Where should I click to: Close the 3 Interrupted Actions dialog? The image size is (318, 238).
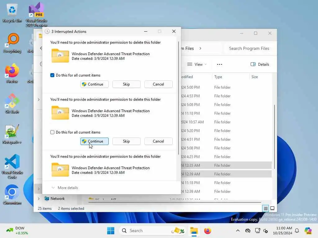(174, 31)
